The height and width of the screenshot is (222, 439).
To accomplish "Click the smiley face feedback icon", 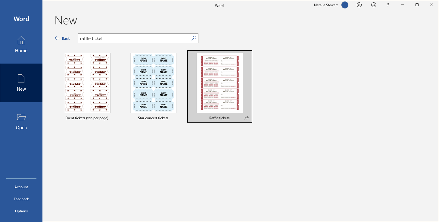I will (x=359, y=5).
